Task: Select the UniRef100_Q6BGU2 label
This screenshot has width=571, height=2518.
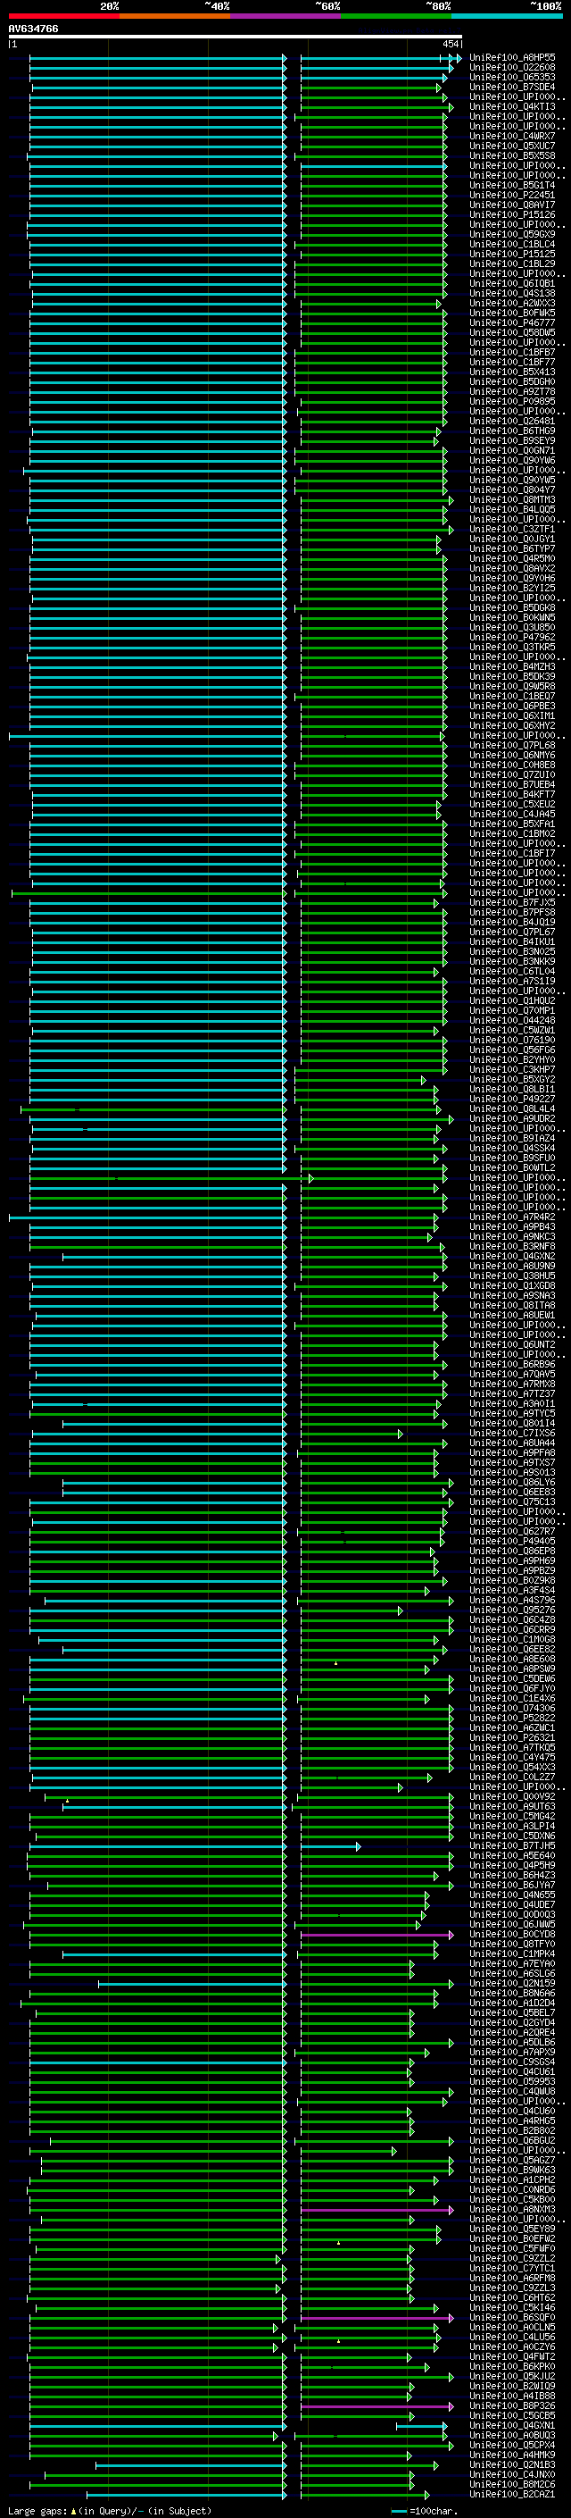Action: [x=512, y=2141]
